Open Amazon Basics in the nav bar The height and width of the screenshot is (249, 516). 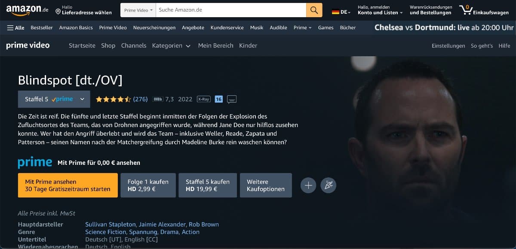click(76, 27)
